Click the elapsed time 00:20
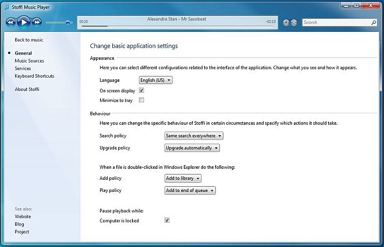This screenshot has height=247, width=384. tap(84, 21)
